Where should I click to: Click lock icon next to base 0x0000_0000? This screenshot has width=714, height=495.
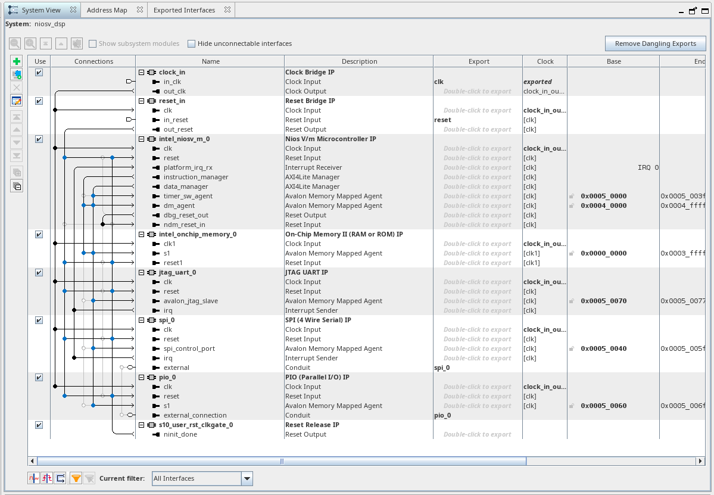572,253
